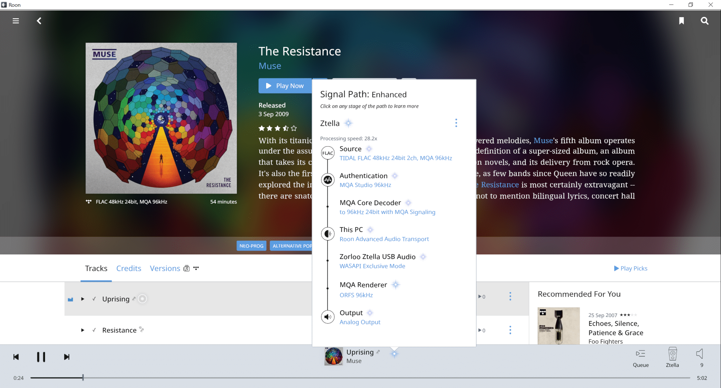Open the Muse link in the review text
Viewport: 721px width, 388px height.
[x=543, y=141]
